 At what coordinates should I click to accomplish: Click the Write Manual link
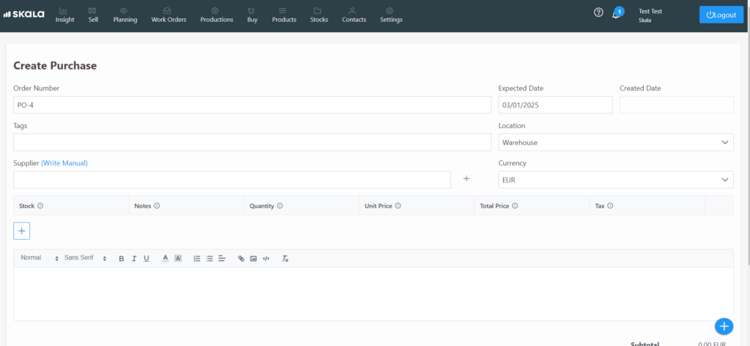pyautogui.click(x=69, y=163)
